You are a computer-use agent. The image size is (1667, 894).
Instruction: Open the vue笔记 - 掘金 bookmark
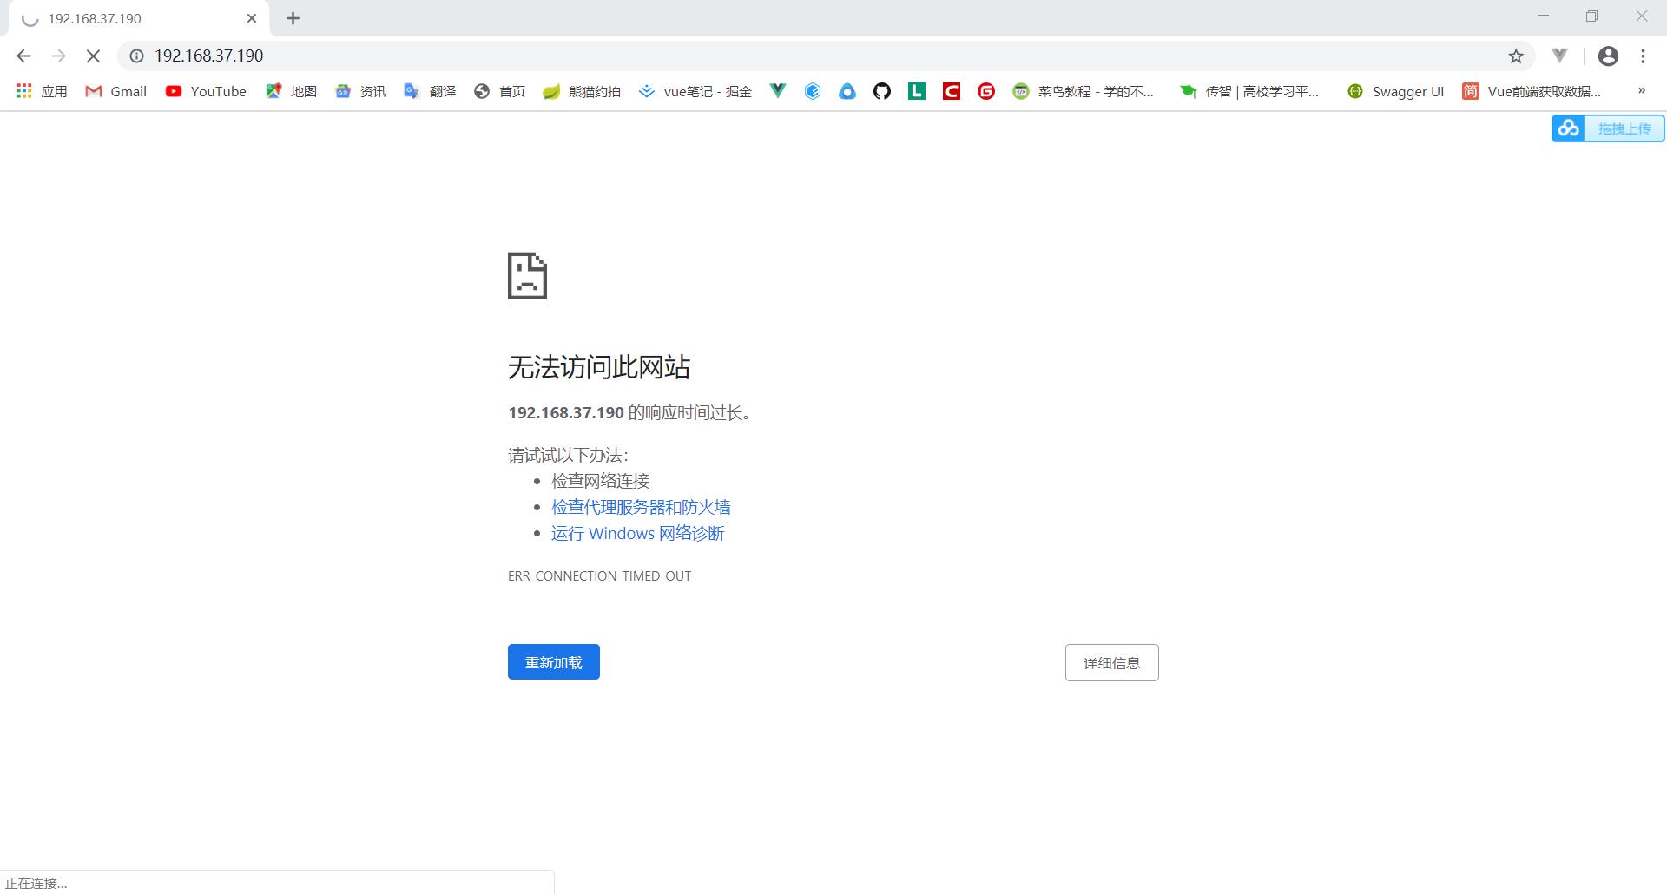point(695,91)
